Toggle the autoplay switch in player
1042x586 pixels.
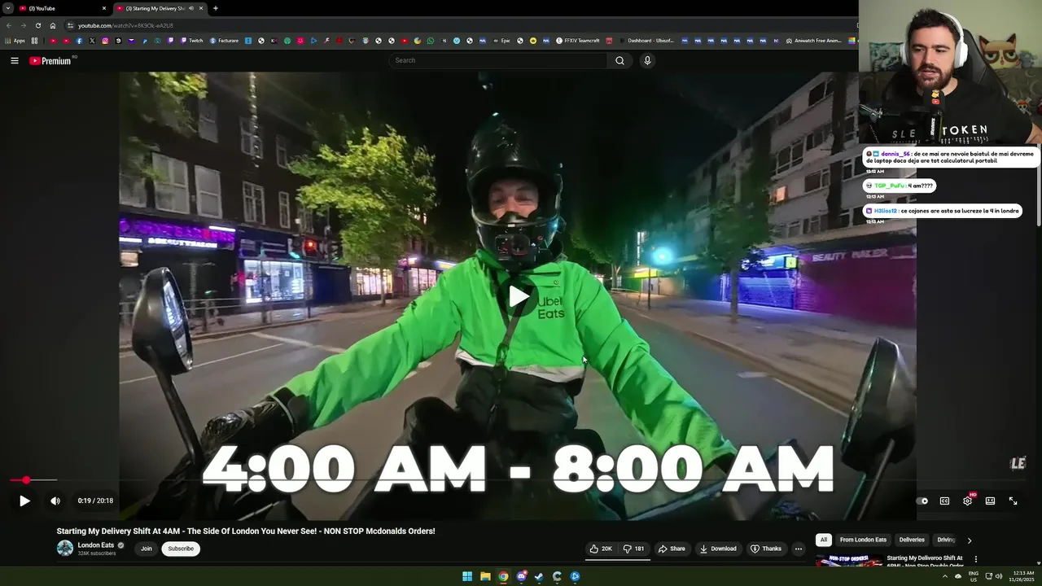click(922, 501)
